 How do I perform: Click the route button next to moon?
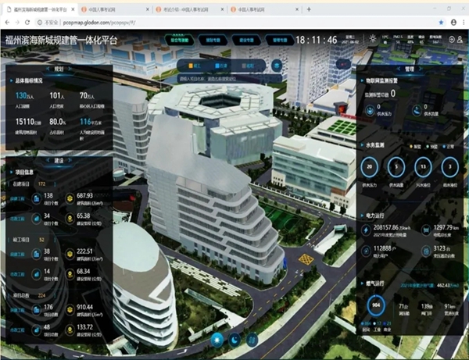click(252, 340)
